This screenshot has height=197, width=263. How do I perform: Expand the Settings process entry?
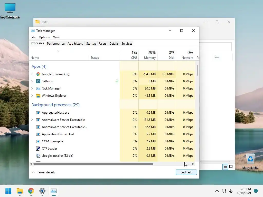[x=32, y=81]
